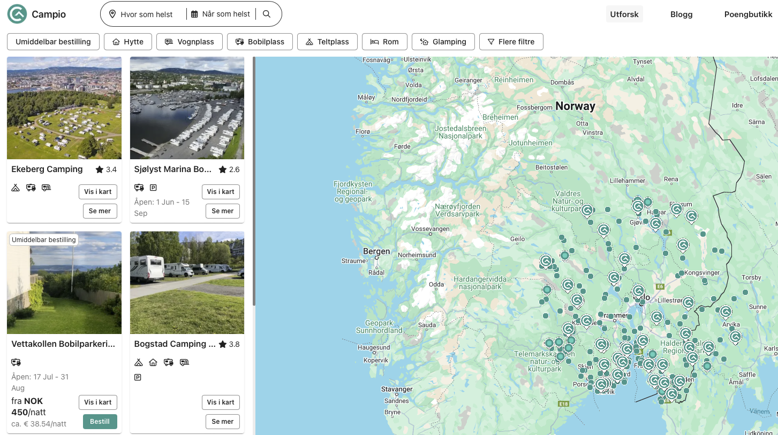Click the Campio logo icon

(17, 14)
